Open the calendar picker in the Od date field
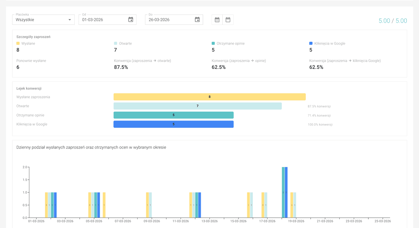 click(131, 20)
